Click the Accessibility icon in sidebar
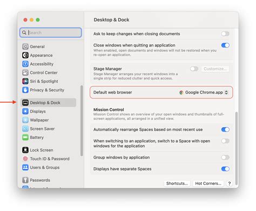 pyautogui.click(x=25, y=64)
